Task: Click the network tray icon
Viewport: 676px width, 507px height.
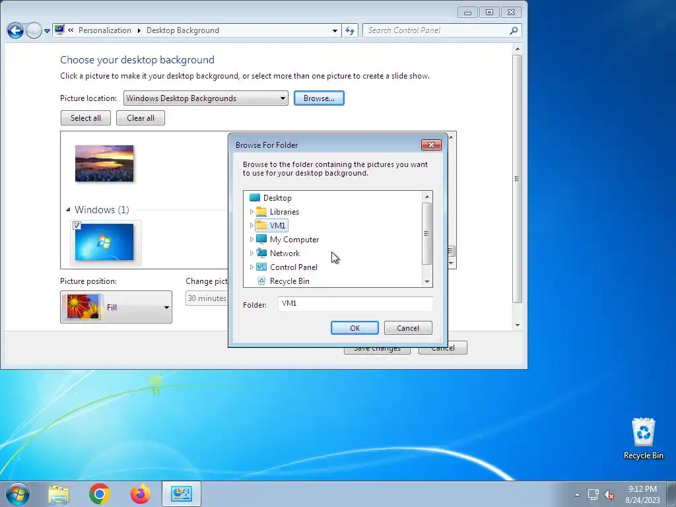Action: pyautogui.click(x=593, y=494)
